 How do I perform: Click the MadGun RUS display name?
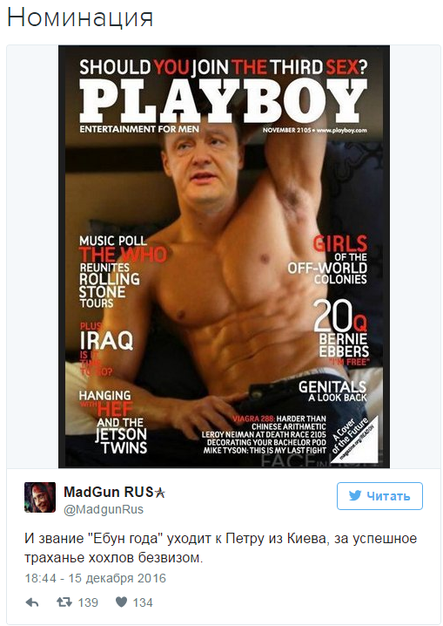tap(109, 493)
